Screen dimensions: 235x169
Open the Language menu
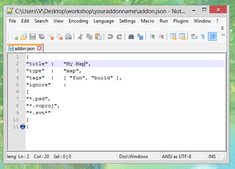[104, 21]
